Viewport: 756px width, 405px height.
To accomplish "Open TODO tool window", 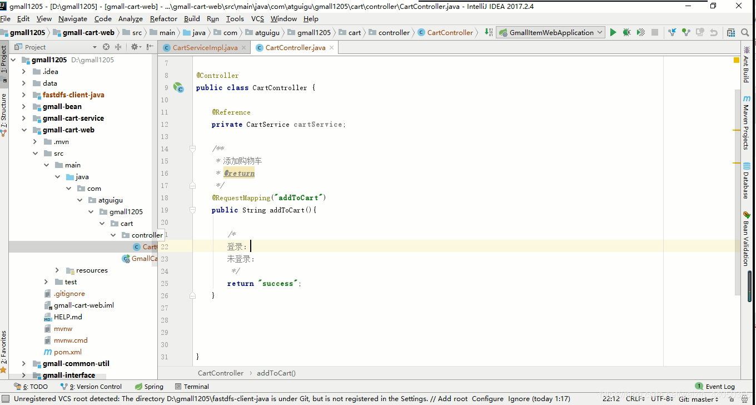I will click(x=31, y=386).
